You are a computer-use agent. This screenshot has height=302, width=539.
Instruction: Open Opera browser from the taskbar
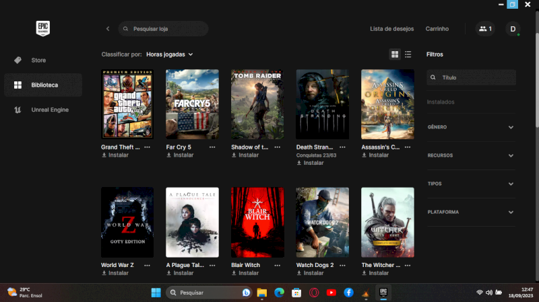[314, 293]
